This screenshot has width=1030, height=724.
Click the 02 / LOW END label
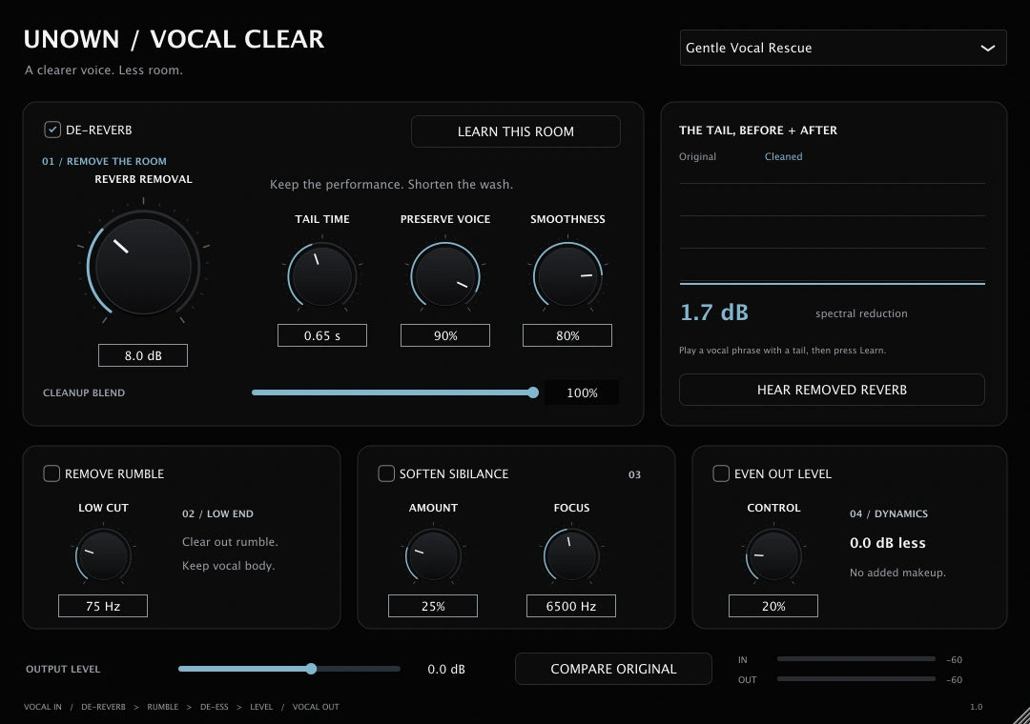(x=217, y=513)
